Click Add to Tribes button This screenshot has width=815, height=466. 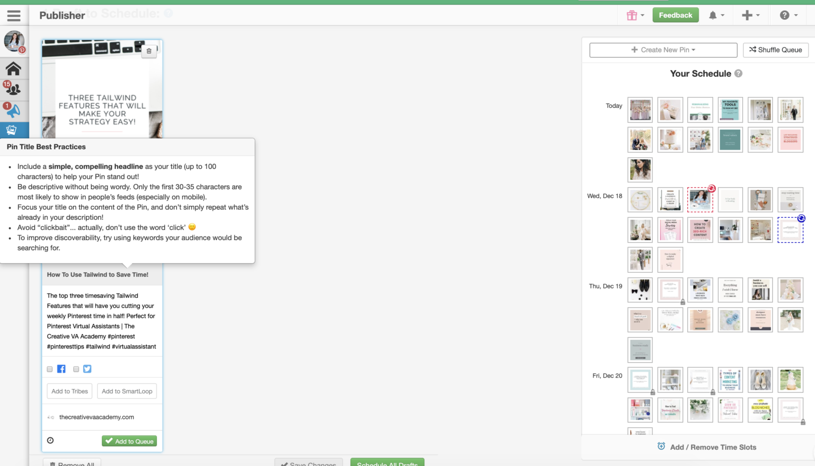click(x=70, y=391)
